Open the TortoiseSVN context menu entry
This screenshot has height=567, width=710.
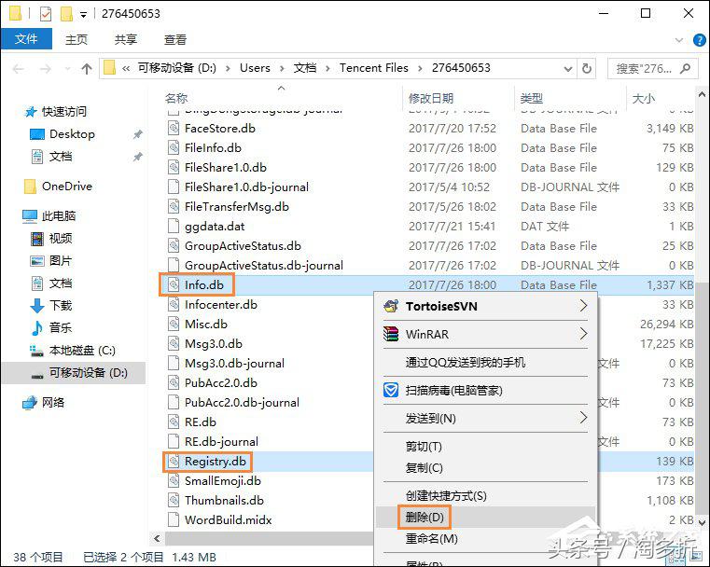485,307
